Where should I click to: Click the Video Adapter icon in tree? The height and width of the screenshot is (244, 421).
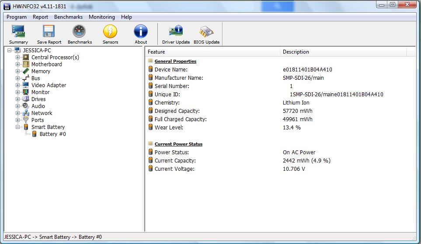tap(26, 85)
